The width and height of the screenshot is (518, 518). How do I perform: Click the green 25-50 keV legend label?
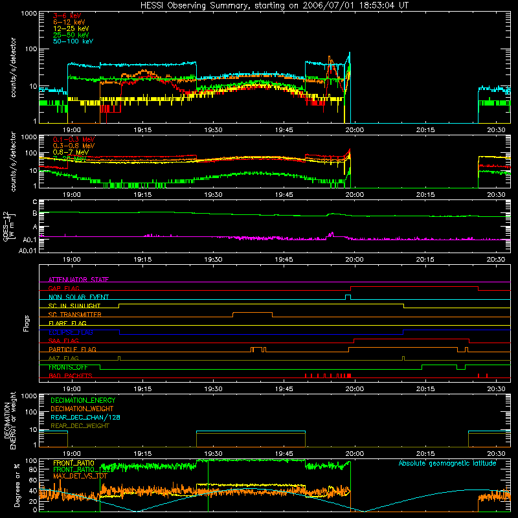click(71, 35)
